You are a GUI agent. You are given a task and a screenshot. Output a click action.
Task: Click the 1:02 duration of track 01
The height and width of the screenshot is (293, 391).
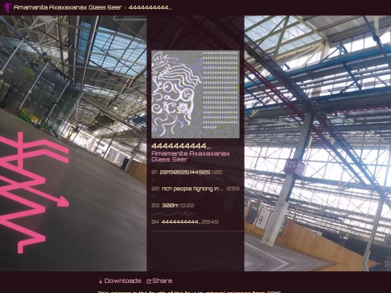(x=216, y=172)
